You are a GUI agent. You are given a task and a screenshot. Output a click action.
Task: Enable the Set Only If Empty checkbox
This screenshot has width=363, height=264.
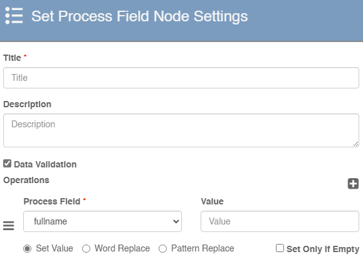(280, 248)
